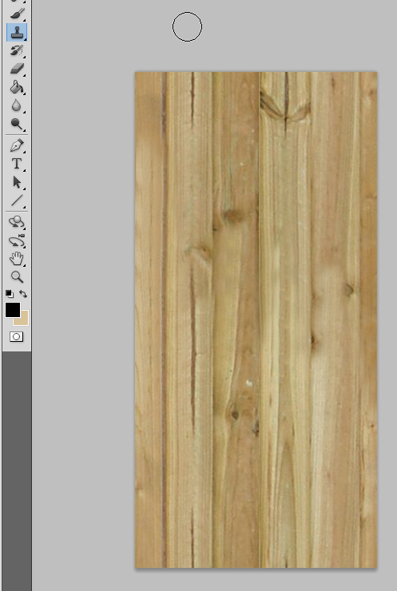Reset to default foreground and background colors
397x591 pixels.
(10, 294)
